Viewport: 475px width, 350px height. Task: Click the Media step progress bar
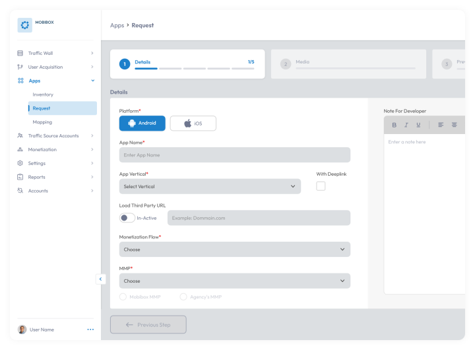click(x=356, y=69)
